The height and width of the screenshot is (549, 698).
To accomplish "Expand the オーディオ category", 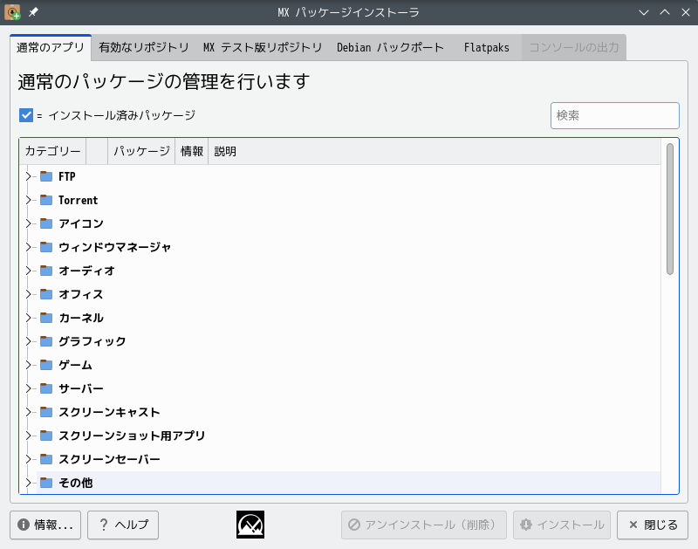I will [28, 271].
